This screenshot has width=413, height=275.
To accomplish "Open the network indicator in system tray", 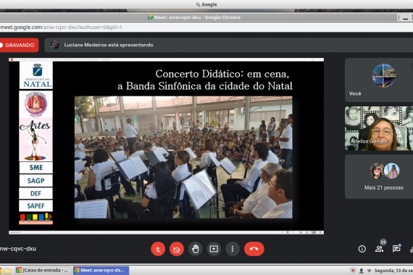I will [x=370, y=271].
